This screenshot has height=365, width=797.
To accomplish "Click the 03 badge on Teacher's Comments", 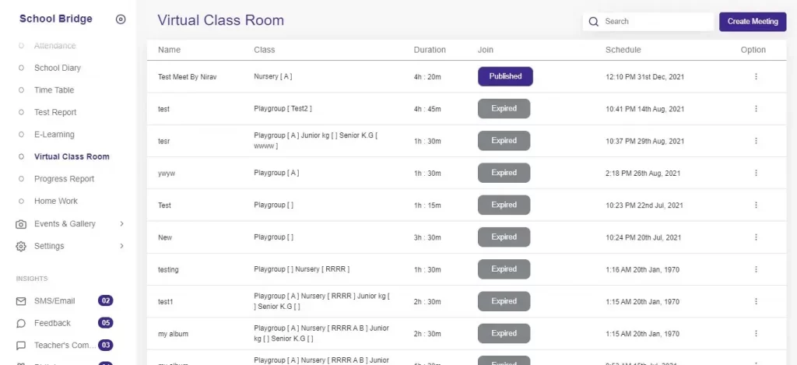I will pos(106,346).
